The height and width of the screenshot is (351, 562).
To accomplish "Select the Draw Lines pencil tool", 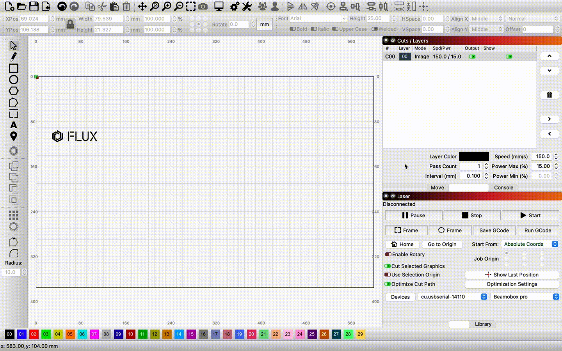I will click(14, 57).
